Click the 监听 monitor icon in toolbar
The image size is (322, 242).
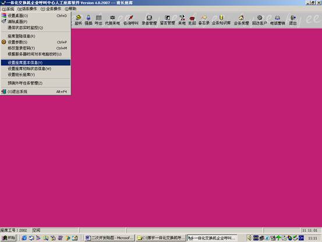(x=78, y=20)
